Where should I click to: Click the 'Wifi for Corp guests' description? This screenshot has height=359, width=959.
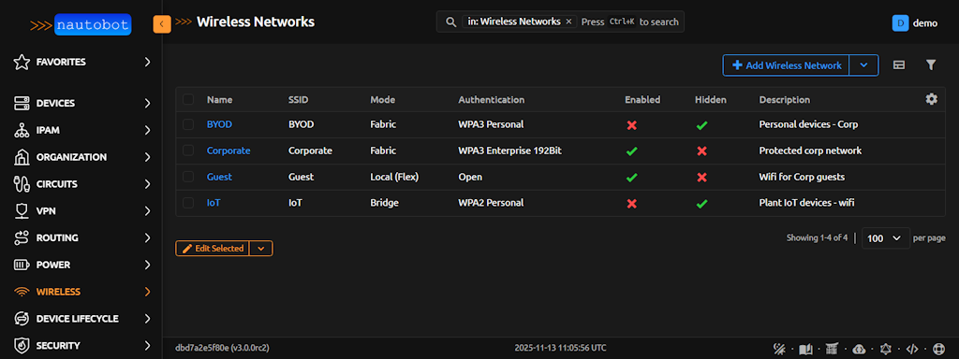[x=802, y=177]
